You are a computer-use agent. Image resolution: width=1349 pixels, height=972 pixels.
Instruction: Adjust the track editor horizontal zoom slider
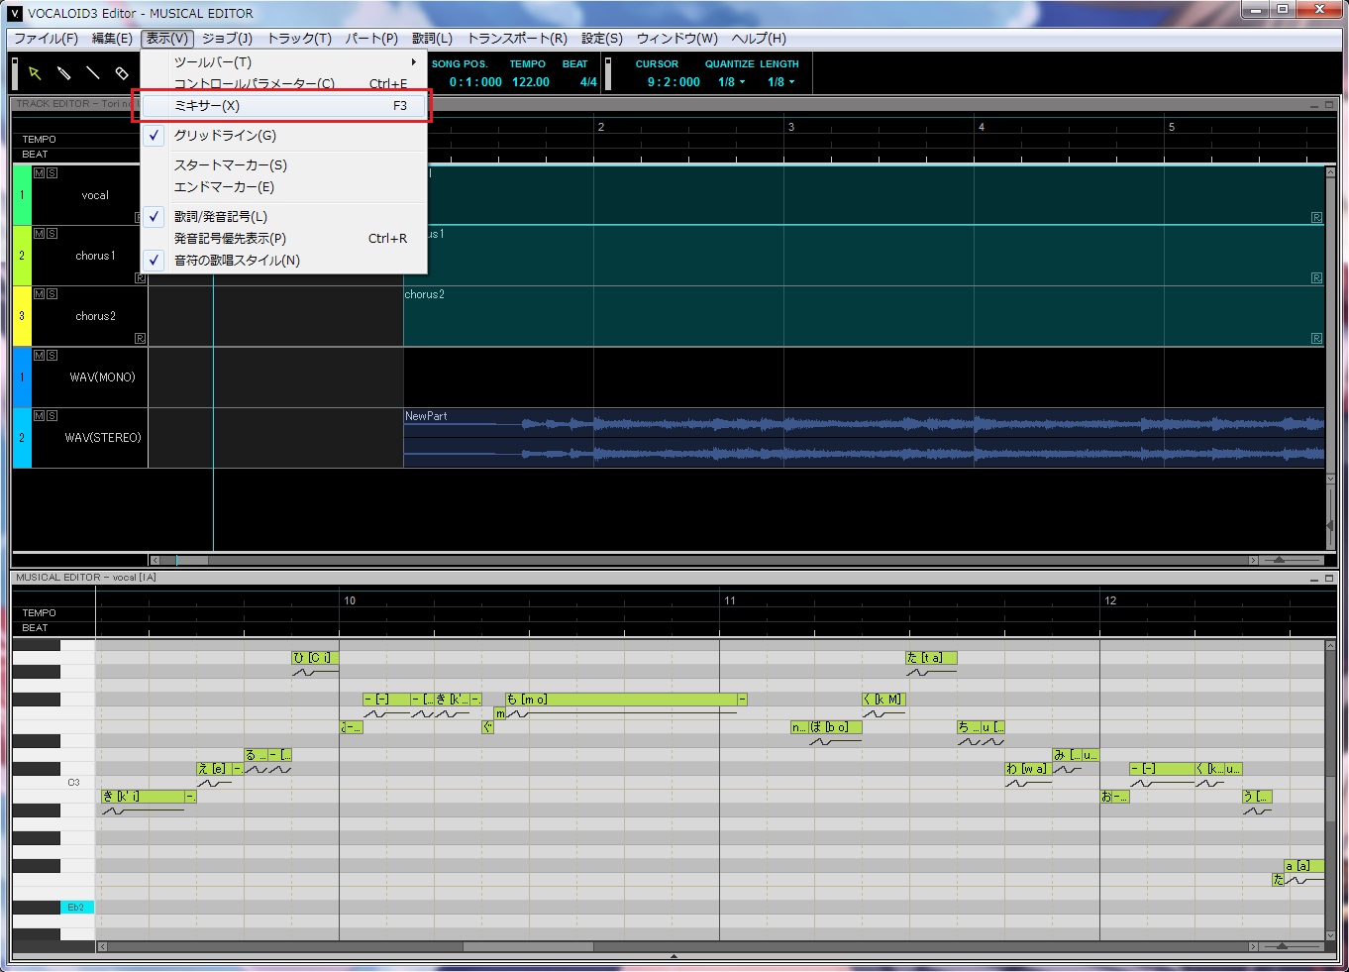point(1280,560)
